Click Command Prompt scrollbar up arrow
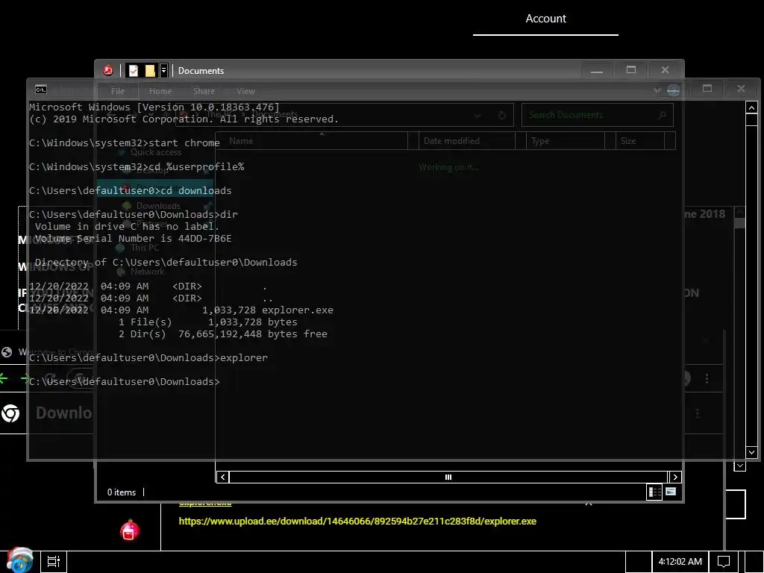The width and height of the screenshot is (764, 573). point(751,107)
